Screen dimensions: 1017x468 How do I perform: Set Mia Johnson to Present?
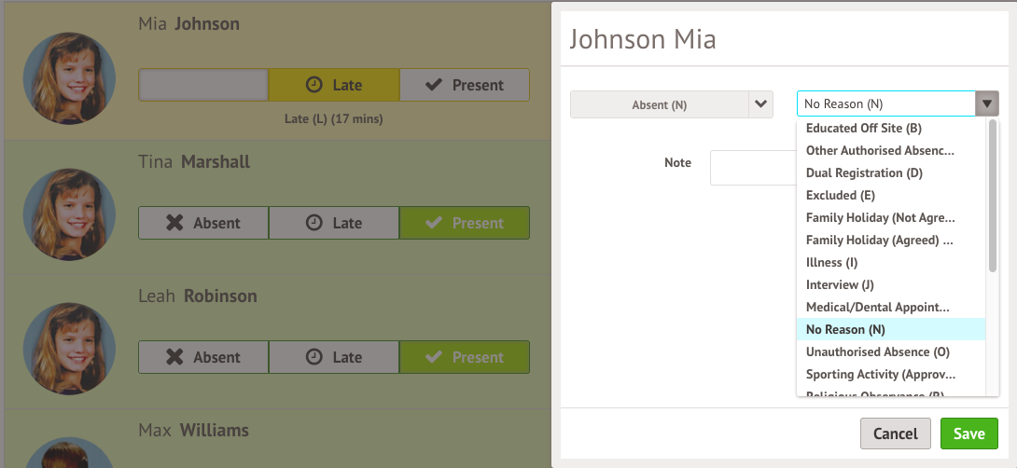(465, 85)
